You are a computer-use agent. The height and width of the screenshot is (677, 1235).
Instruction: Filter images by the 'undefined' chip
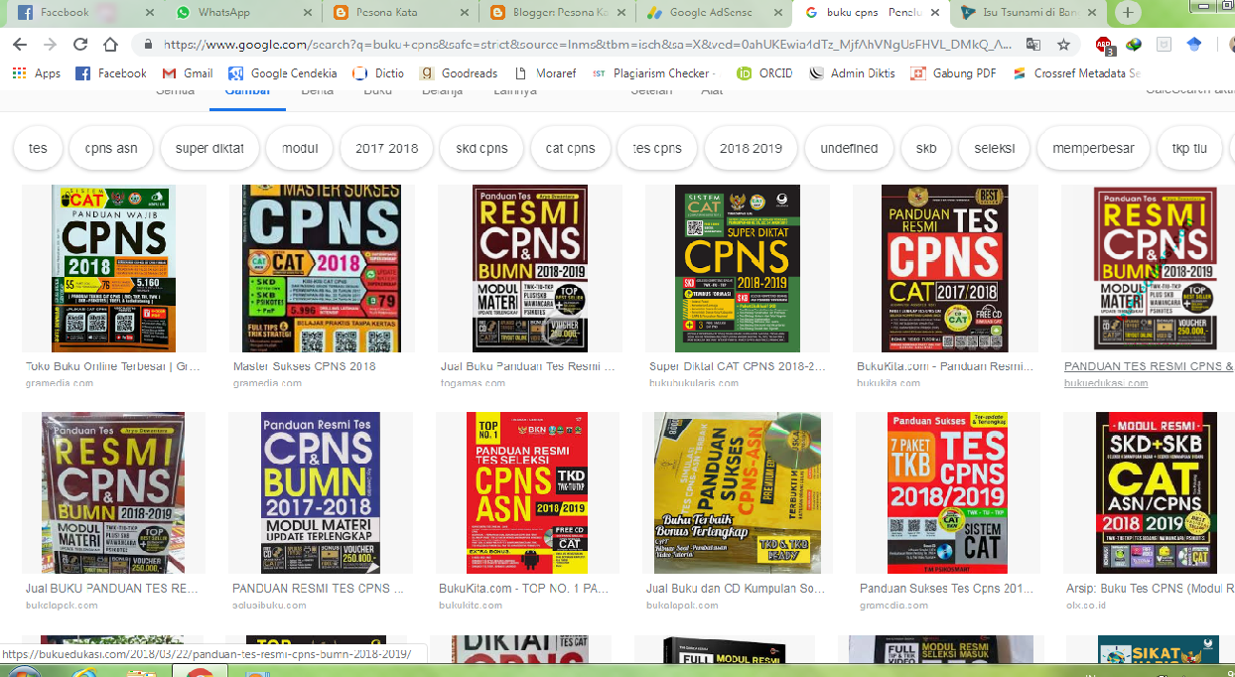(x=849, y=149)
